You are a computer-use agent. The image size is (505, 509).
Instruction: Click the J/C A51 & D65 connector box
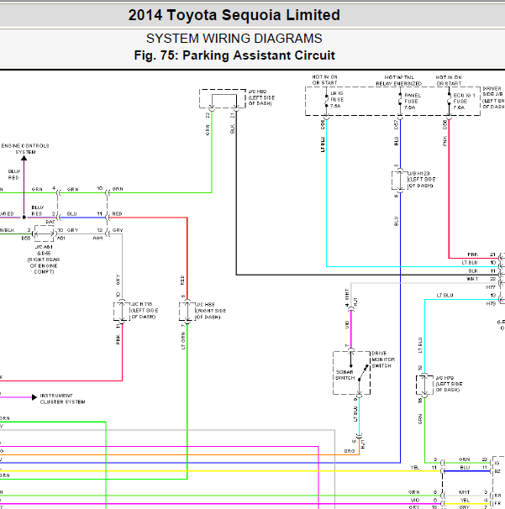click(45, 234)
